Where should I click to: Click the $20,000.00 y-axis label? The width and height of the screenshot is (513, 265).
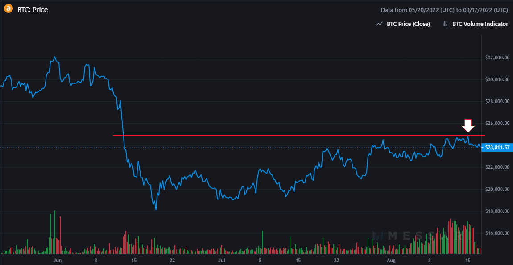tap(497, 189)
